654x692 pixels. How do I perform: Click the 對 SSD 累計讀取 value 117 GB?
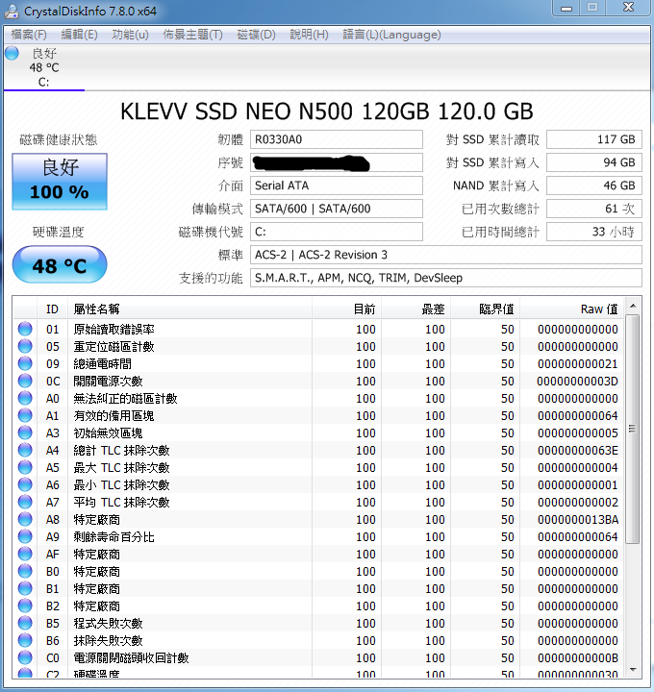coord(594,139)
